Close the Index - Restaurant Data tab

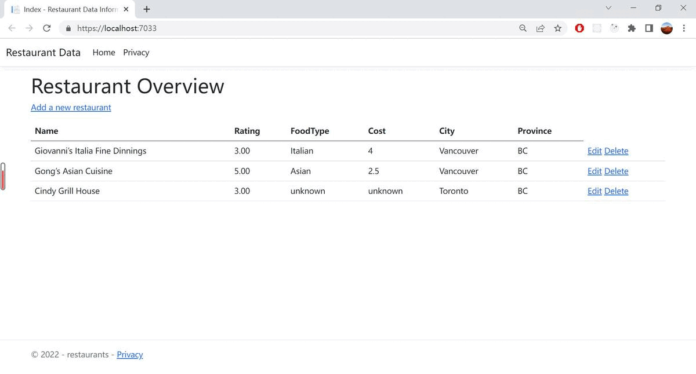pos(126,9)
